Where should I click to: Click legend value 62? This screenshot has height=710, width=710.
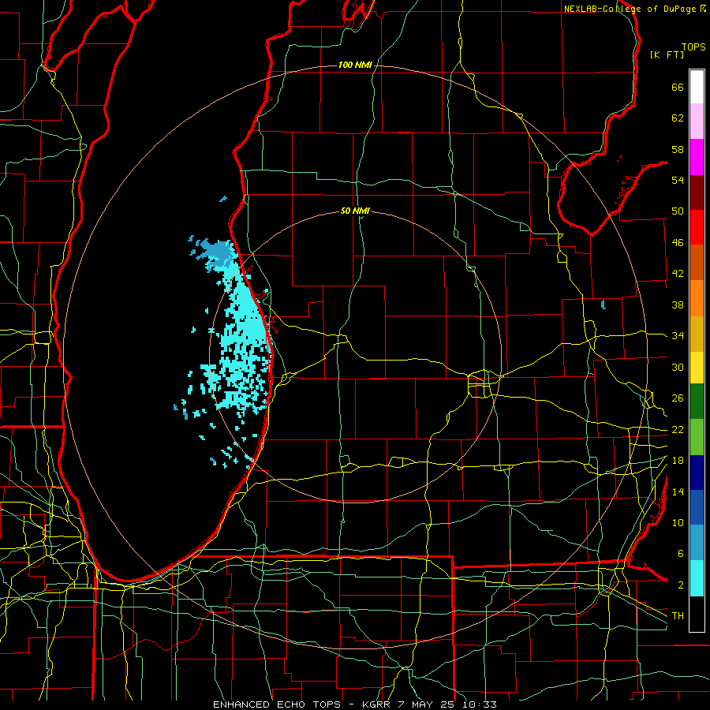tap(678, 118)
